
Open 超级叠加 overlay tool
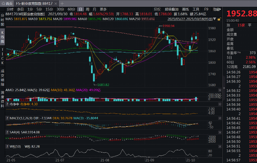pos(172,9)
